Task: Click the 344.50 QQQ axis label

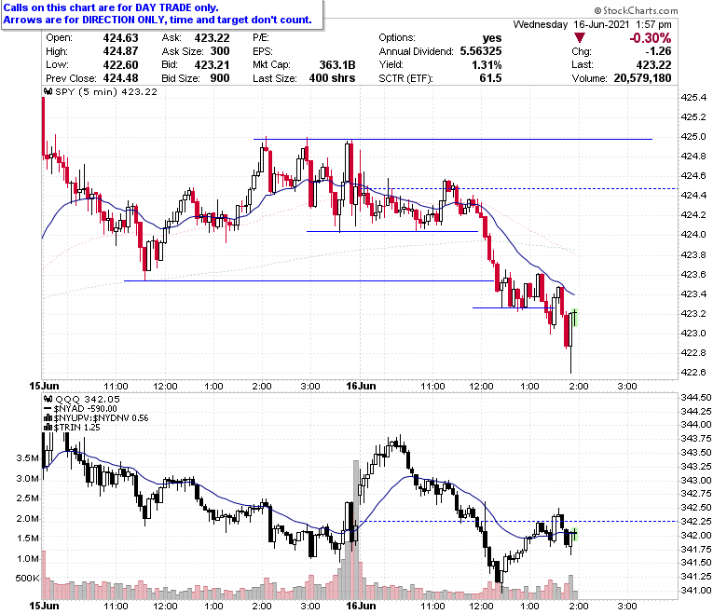Action: (x=696, y=397)
